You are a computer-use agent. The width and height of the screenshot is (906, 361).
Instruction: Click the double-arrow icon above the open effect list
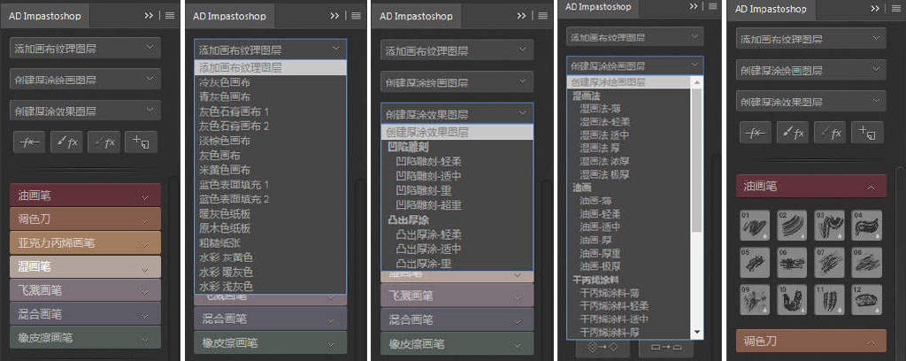522,16
